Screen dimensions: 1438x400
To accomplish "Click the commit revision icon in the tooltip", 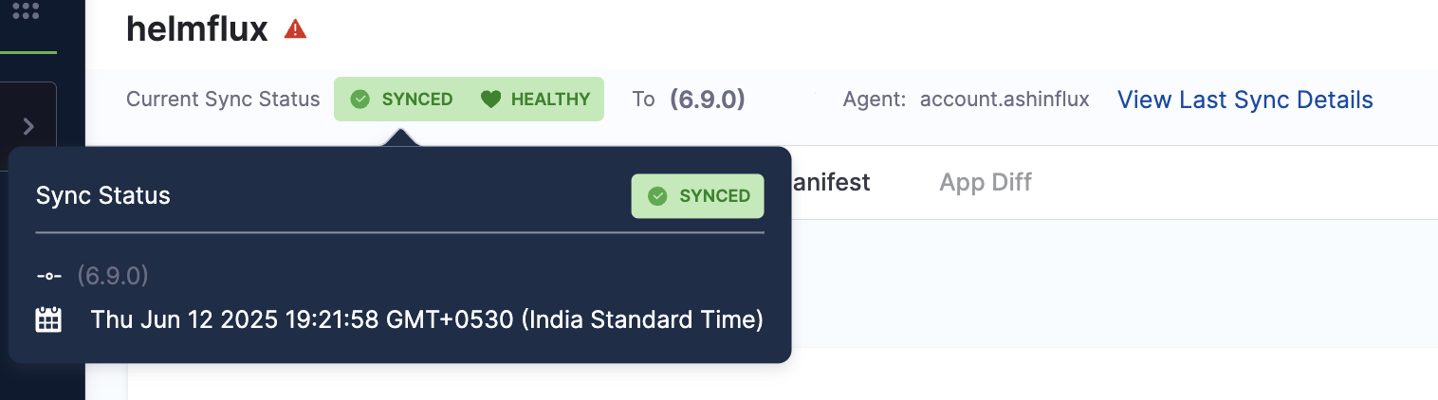I will point(48,276).
